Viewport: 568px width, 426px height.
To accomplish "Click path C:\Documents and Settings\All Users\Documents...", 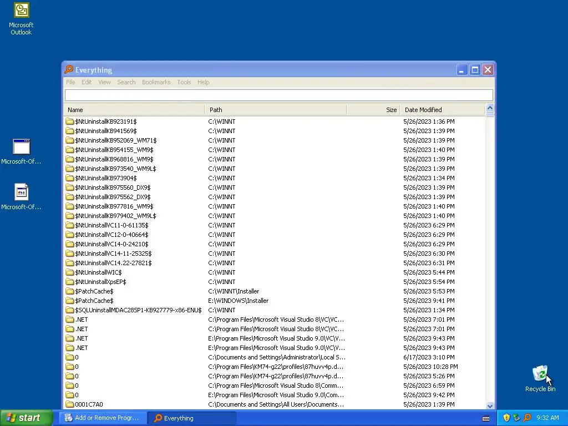I will [276, 404].
